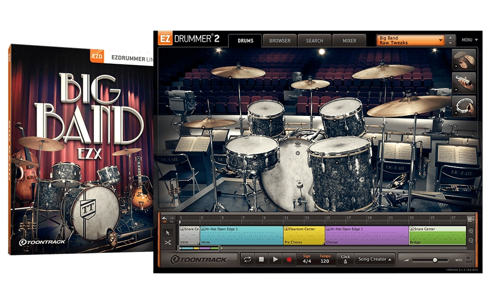
Task: Select the purple Chorus song block
Action: click(367, 235)
